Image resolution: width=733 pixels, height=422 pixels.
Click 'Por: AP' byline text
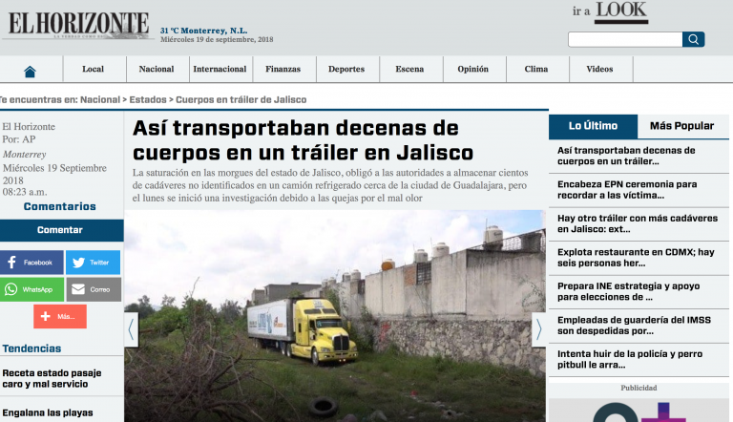(19, 139)
